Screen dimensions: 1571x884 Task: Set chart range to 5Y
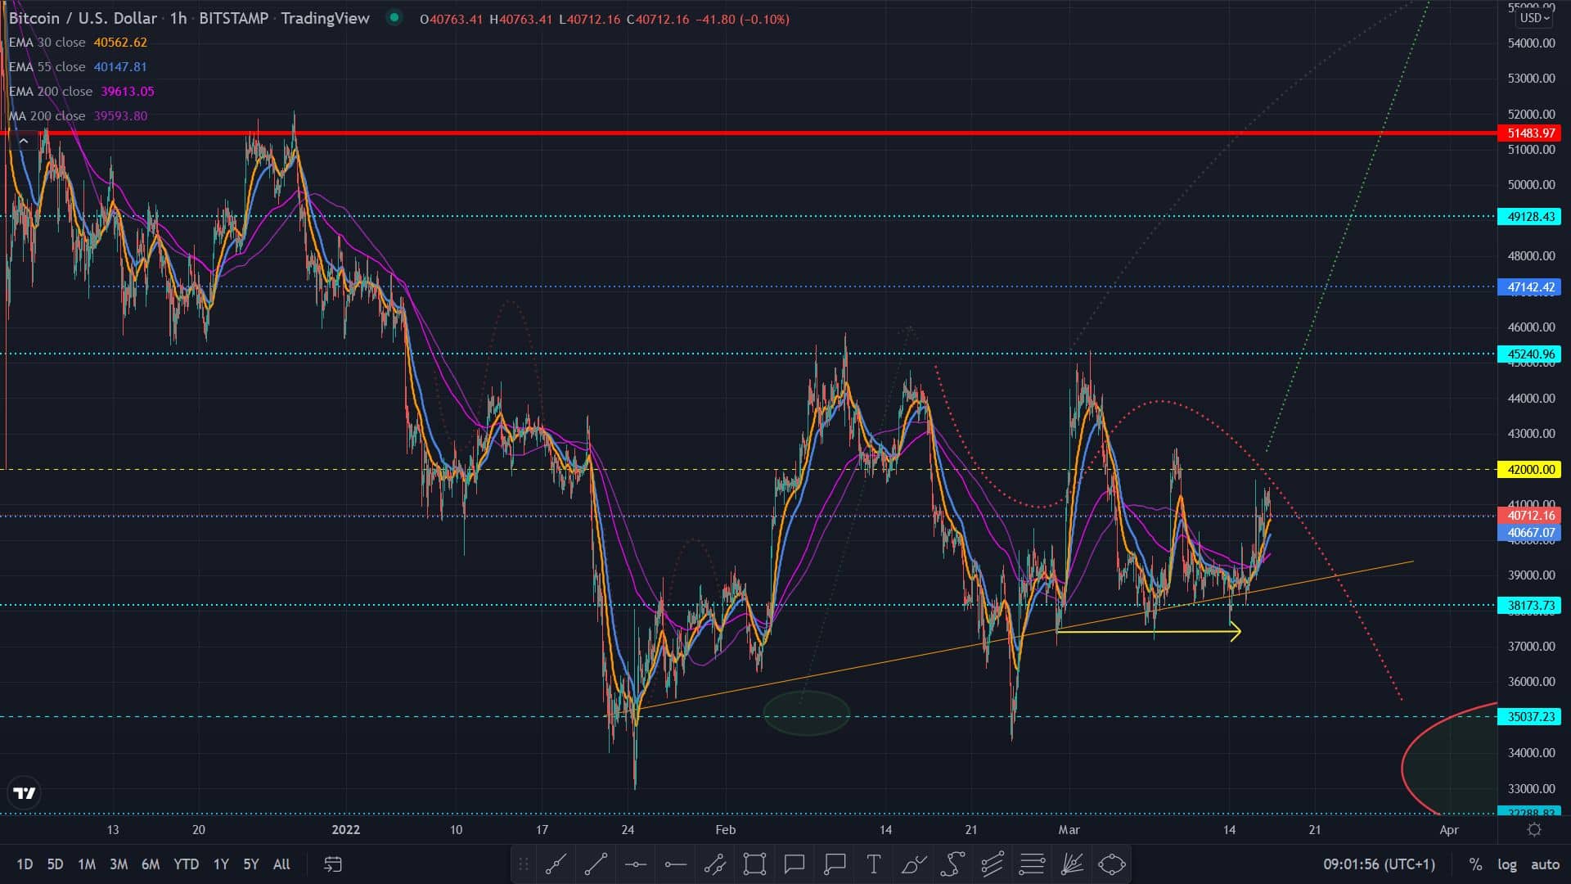point(251,864)
